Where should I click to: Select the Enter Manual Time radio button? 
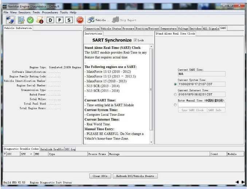point(175,104)
